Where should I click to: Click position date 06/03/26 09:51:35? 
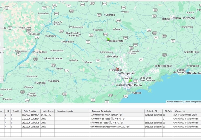click(x=31, y=127)
